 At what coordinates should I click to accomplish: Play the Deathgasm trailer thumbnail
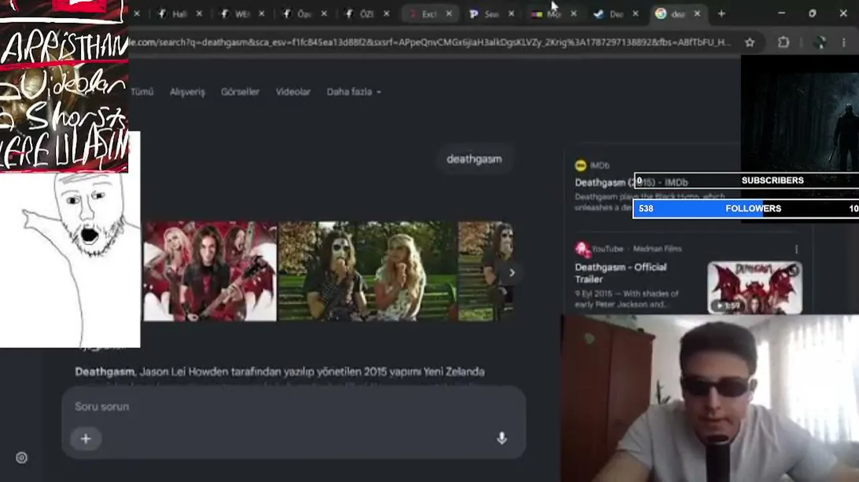point(755,288)
